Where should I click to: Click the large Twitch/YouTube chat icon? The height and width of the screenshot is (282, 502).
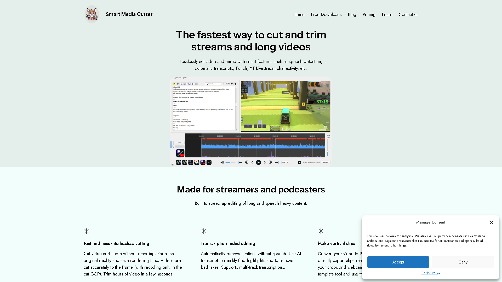(180, 153)
